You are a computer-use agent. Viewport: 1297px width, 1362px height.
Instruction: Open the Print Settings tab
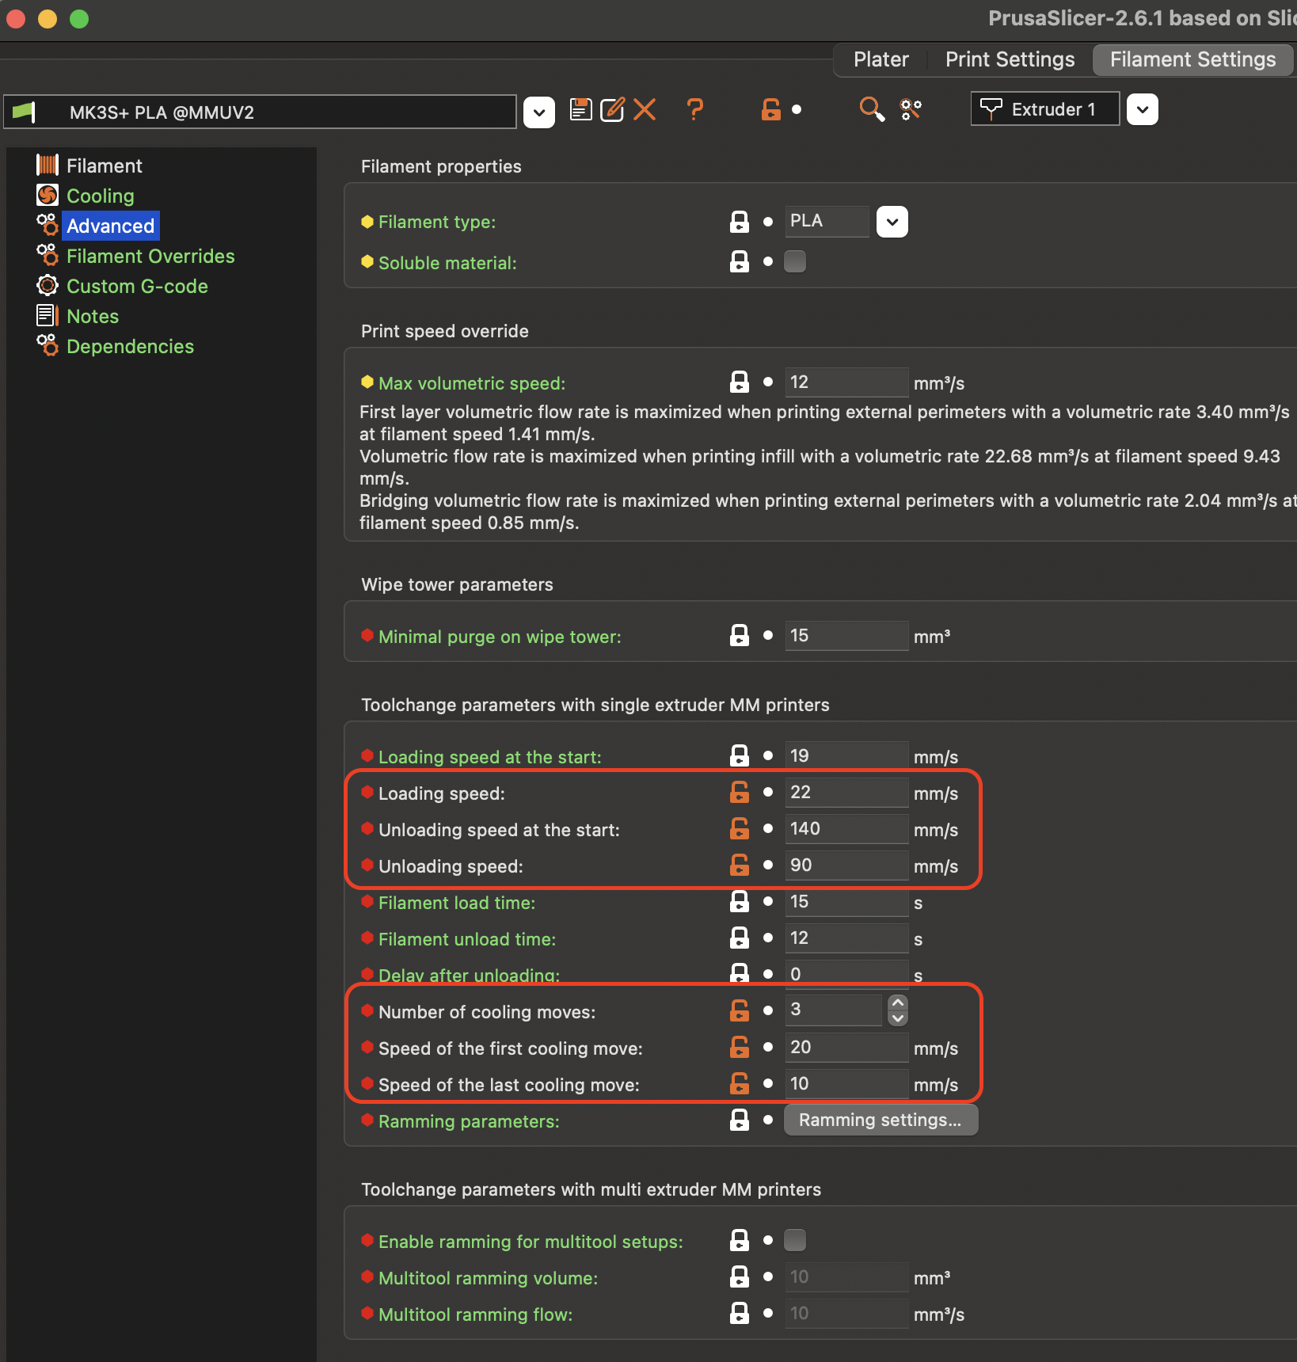1009,59
